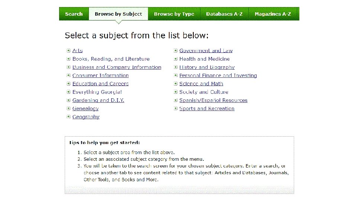Click the plus icon next to Genealogy
Viewport: 357px width, 201px height.
pyautogui.click(x=69, y=109)
